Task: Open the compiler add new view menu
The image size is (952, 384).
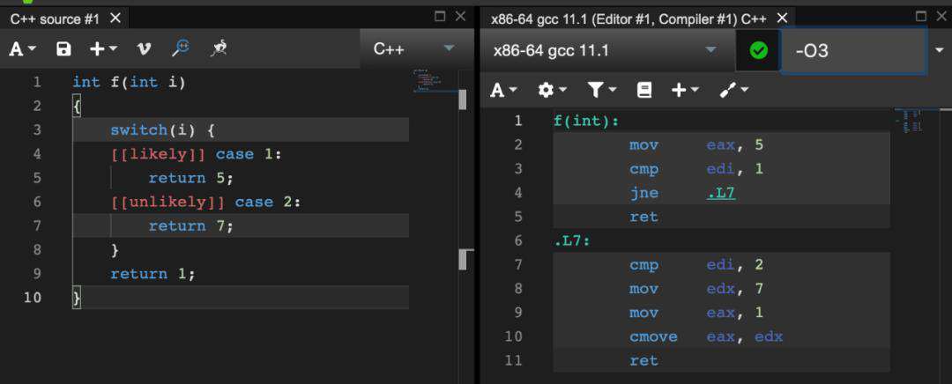Action: [x=684, y=91]
